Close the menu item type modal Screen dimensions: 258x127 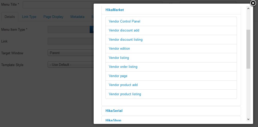click(253, 3)
